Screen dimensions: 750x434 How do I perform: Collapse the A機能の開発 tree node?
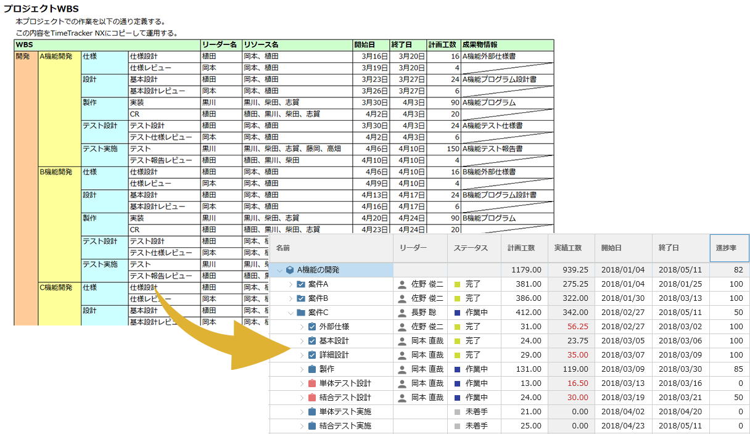click(279, 270)
